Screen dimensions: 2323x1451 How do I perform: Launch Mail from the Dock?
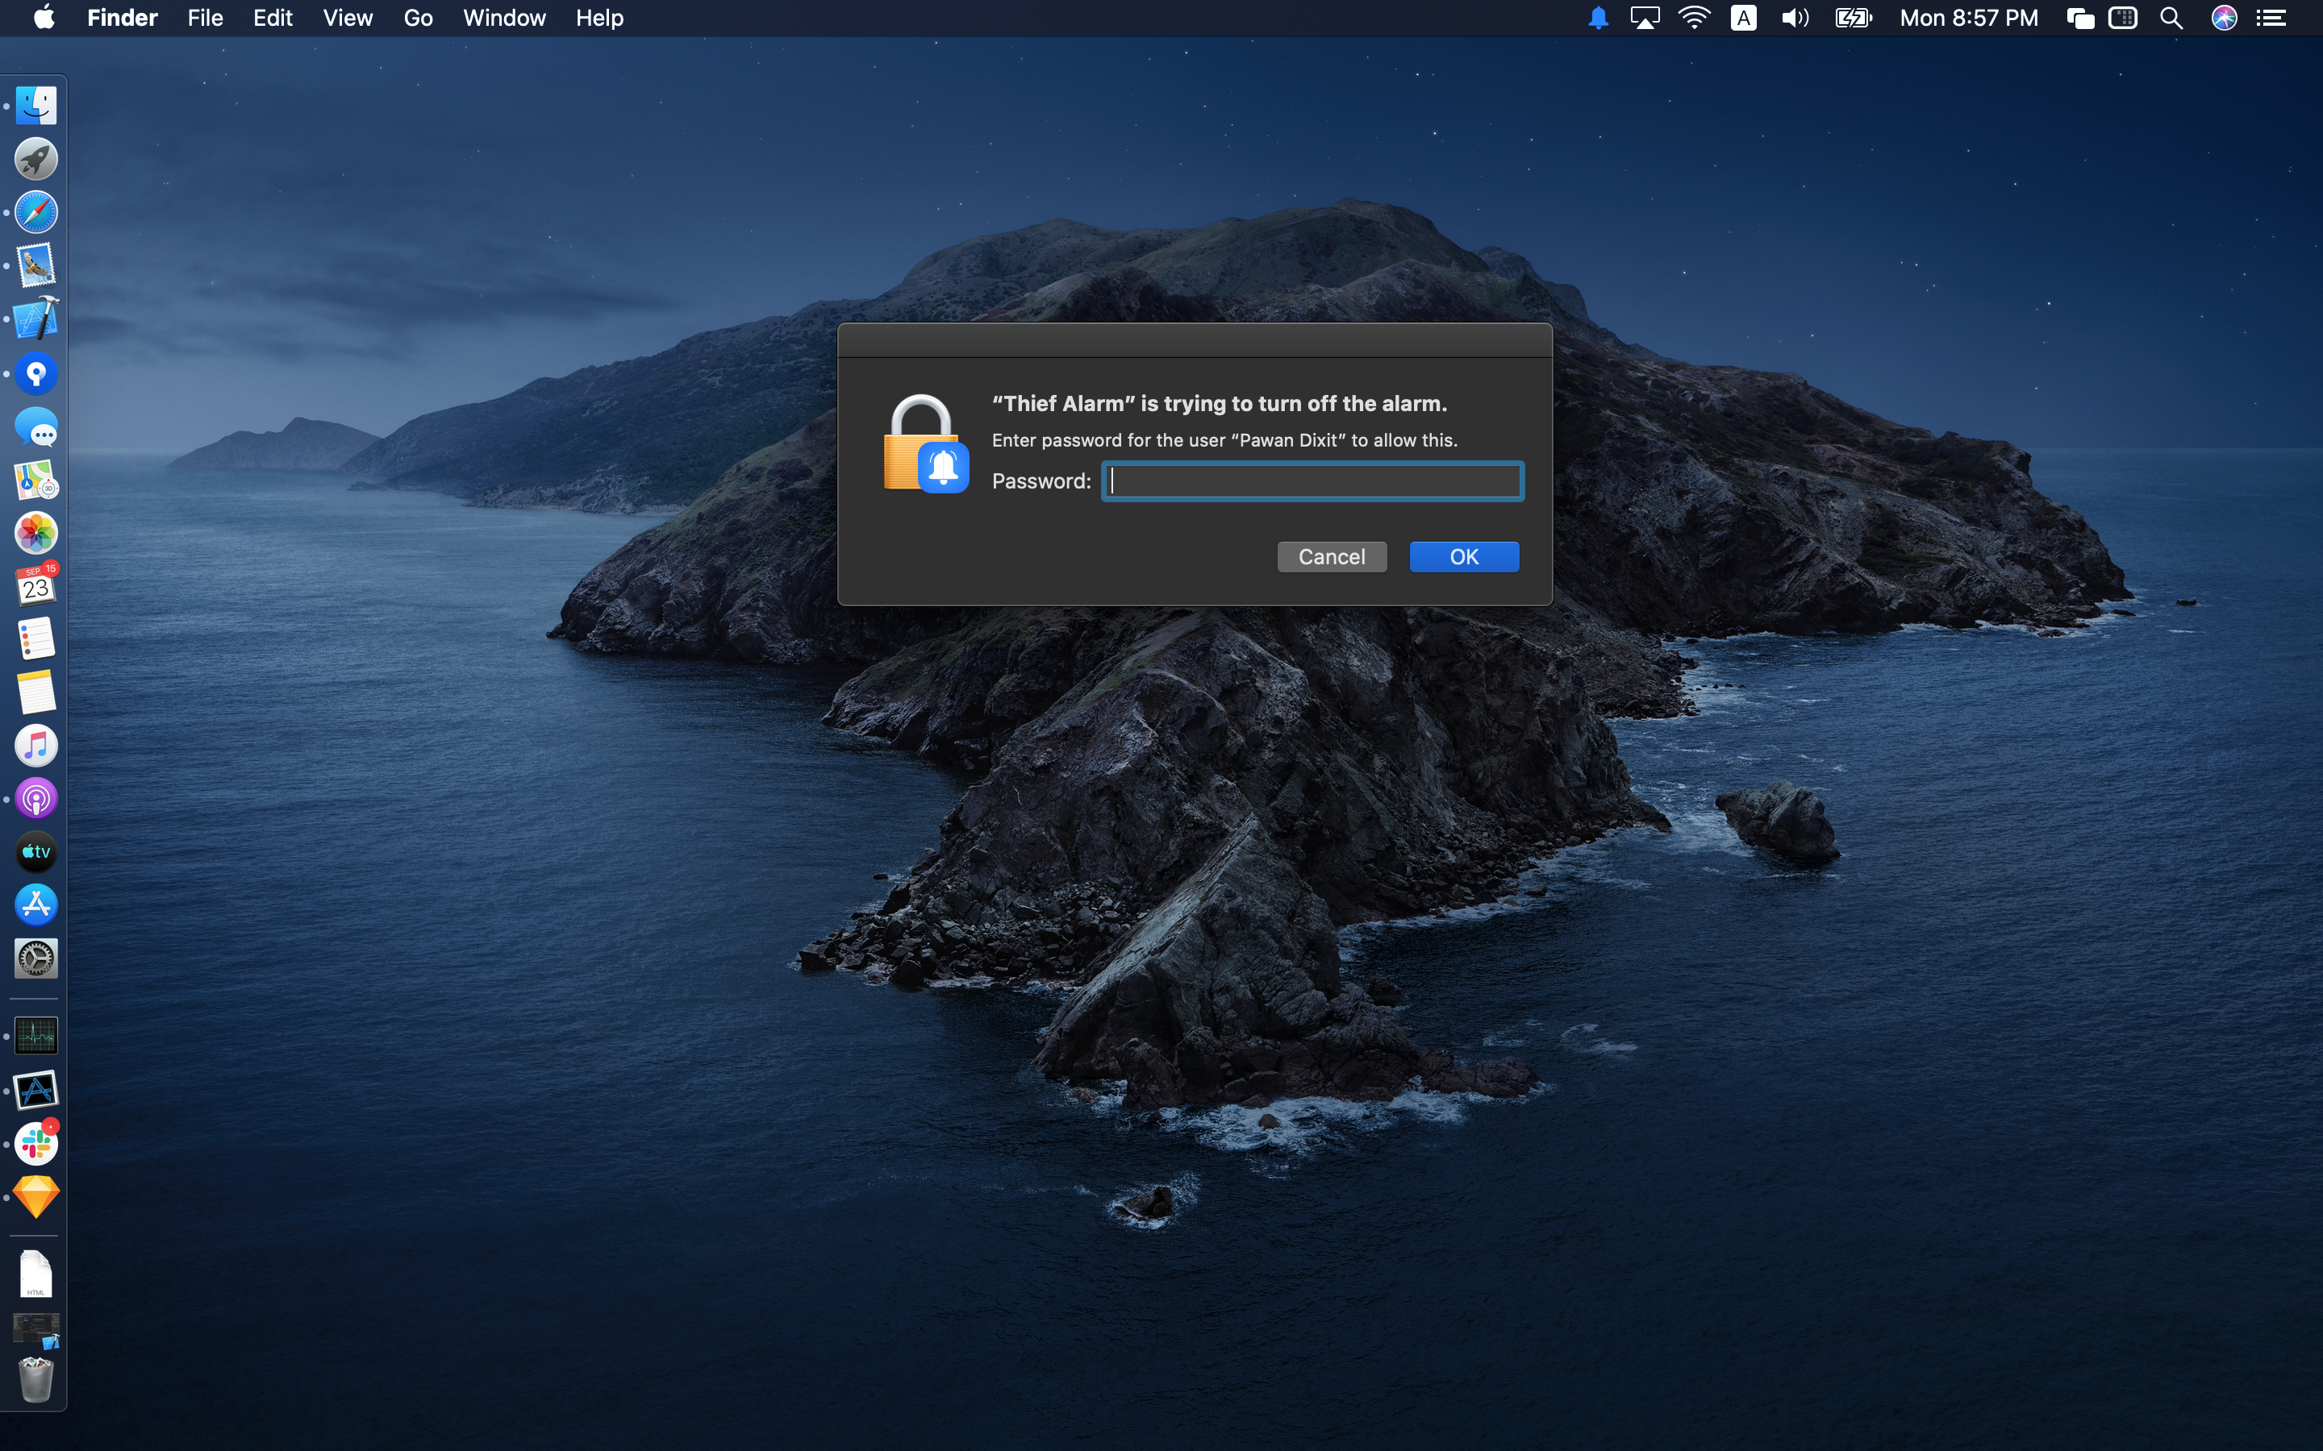(35, 265)
